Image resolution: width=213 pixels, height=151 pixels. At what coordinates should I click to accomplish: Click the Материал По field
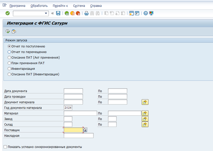tap(125, 113)
